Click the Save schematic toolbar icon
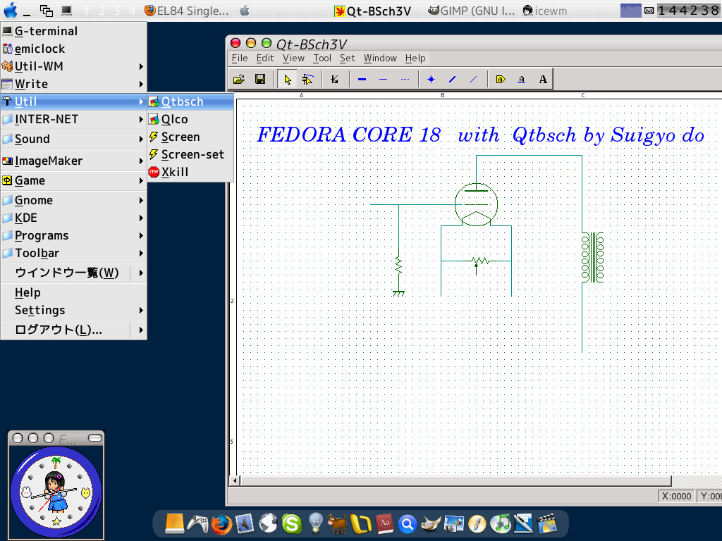The image size is (722, 541). click(259, 79)
